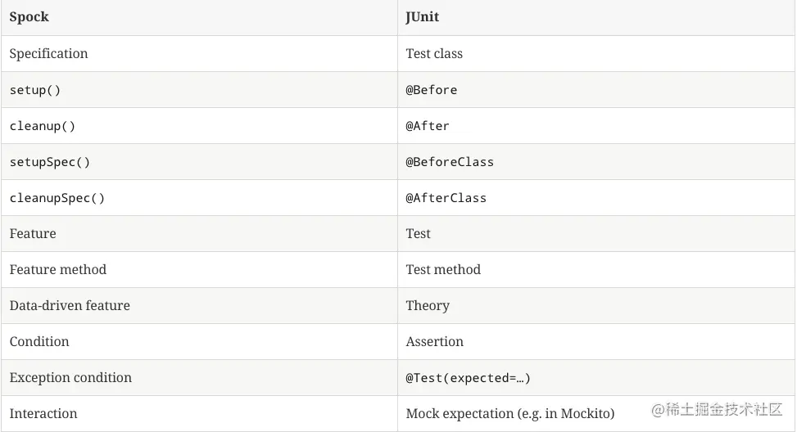Click the Feature method cell
Viewport: 797px width, 432px height.
[58, 270]
